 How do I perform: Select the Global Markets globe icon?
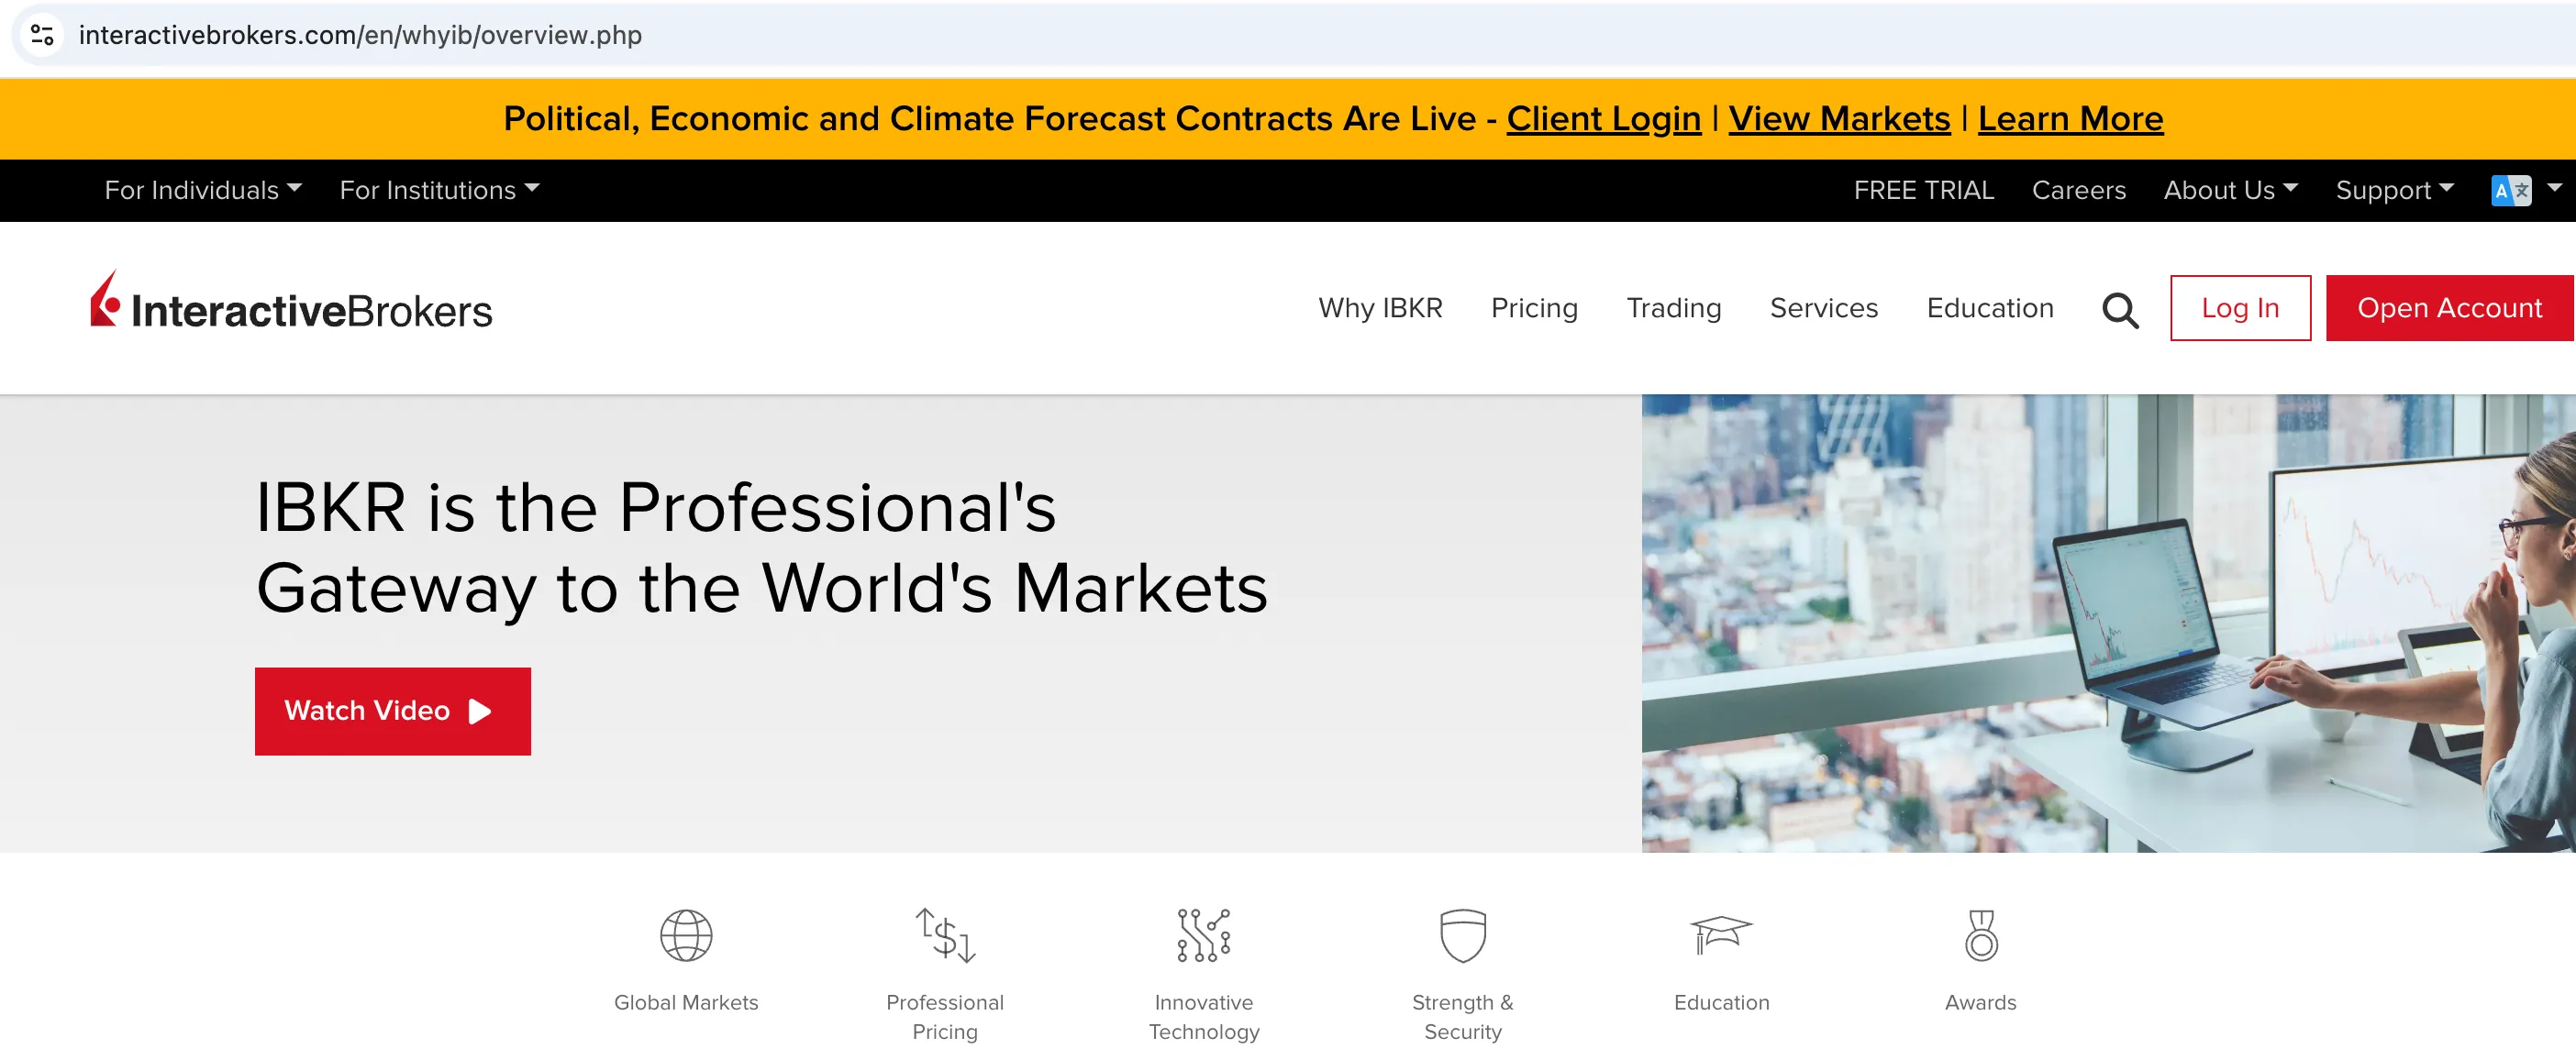(x=686, y=935)
